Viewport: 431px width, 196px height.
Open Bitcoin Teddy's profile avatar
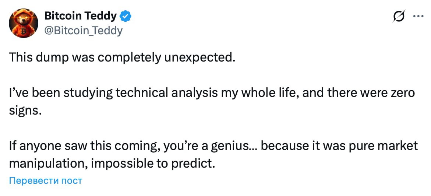pyautogui.click(x=23, y=23)
